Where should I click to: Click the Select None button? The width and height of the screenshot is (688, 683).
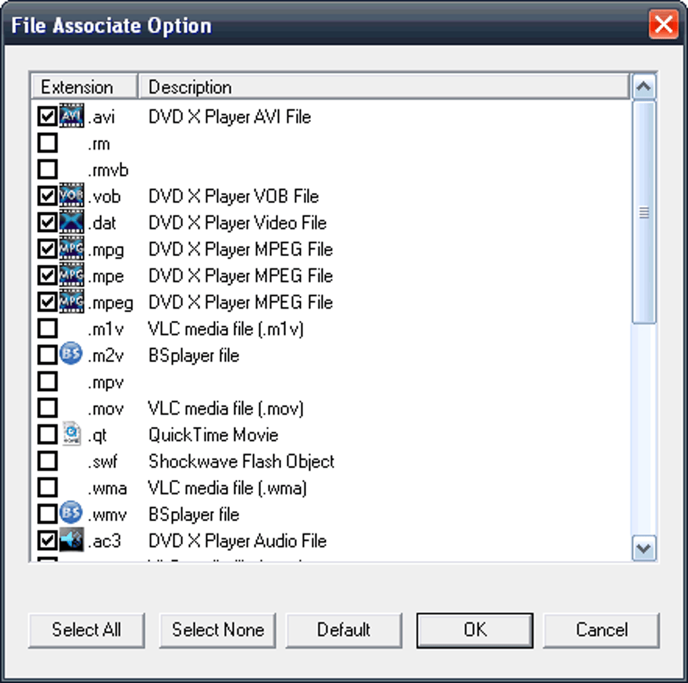point(218,630)
